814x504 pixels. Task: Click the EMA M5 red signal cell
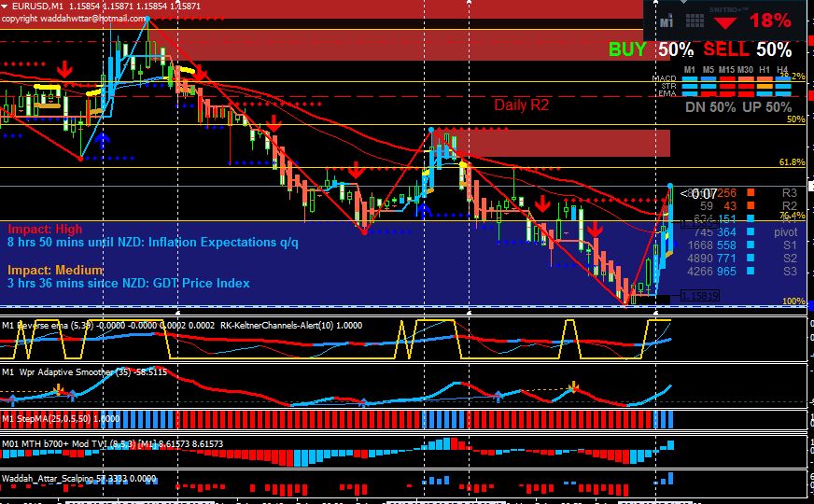[x=709, y=94]
